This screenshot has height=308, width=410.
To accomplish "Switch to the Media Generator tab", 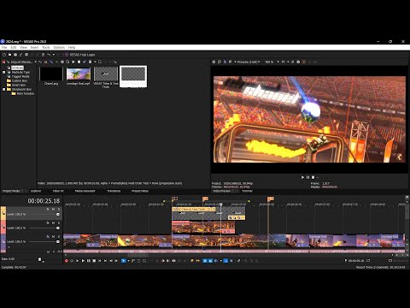I will [x=85, y=191].
